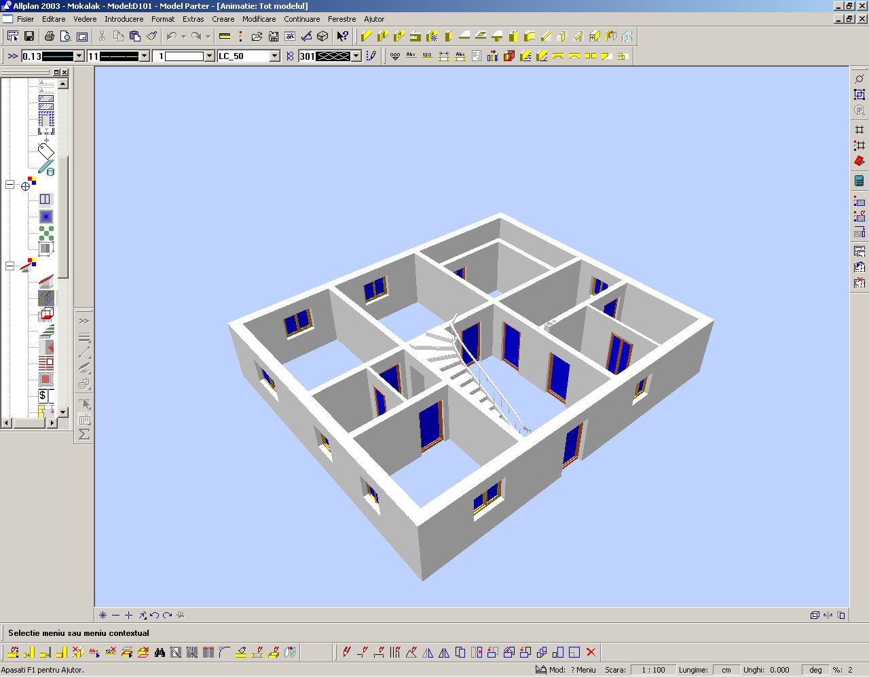869x678 pixels.
Task: Collapse the second tree node in left palette
Action: 10,266
